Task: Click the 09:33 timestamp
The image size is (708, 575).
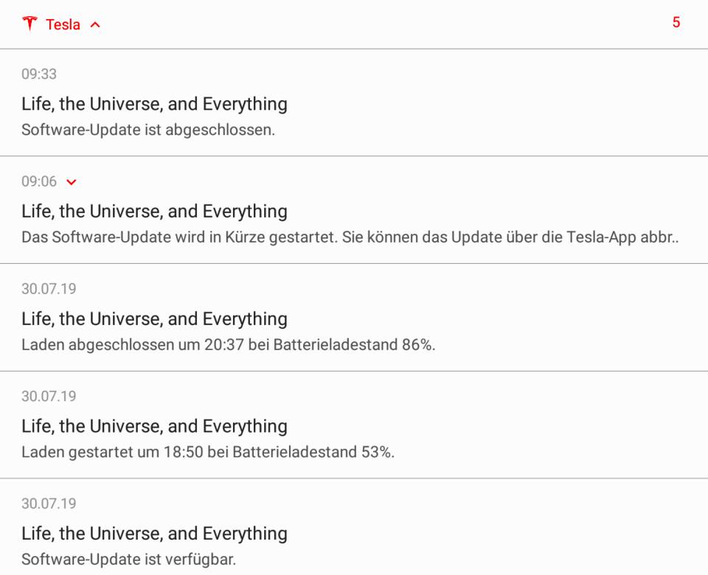Action: [x=39, y=74]
